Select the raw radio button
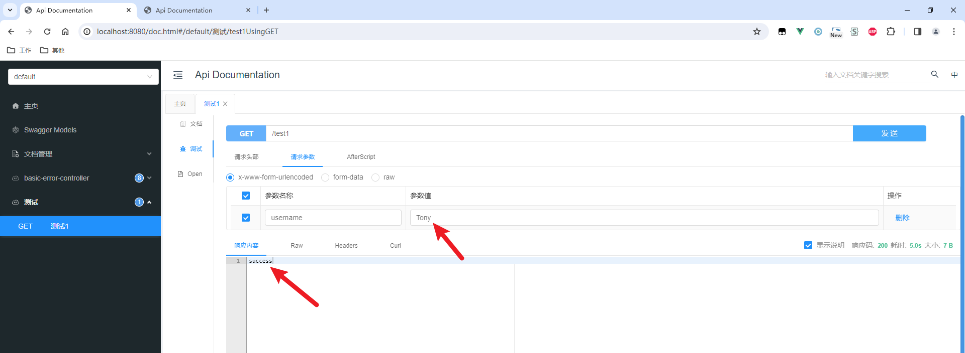This screenshot has width=965, height=353. [x=375, y=178]
